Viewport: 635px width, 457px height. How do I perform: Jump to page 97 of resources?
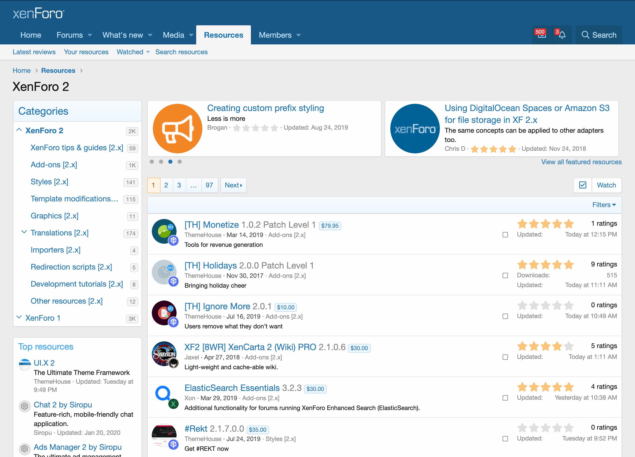[209, 185]
